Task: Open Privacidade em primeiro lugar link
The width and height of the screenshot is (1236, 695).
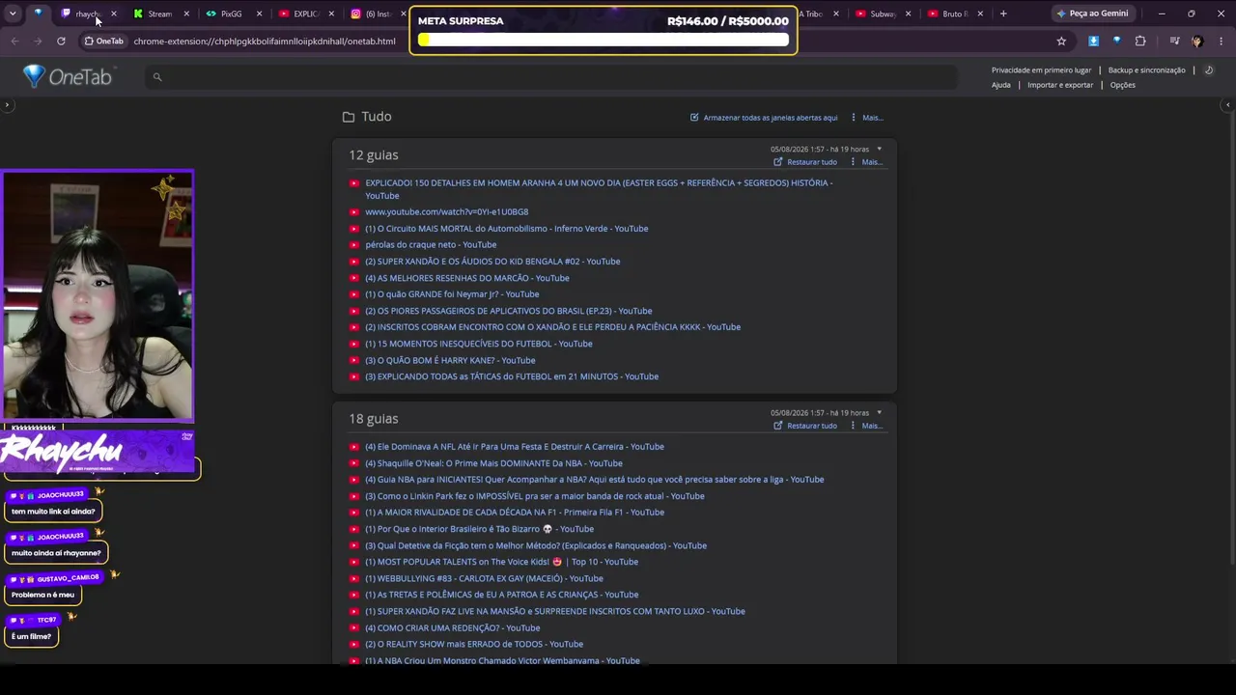Action: coord(1041,70)
